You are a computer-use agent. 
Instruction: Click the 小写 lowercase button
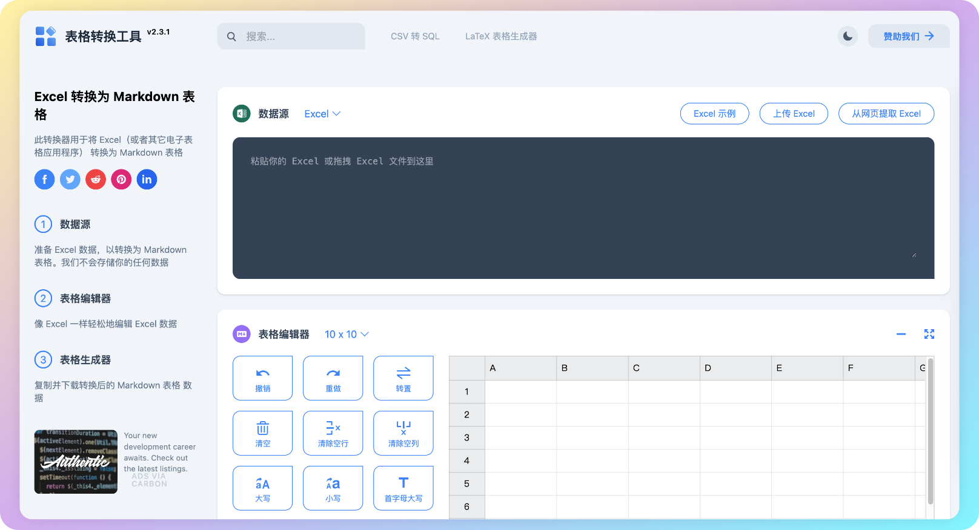[x=333, y=488]
